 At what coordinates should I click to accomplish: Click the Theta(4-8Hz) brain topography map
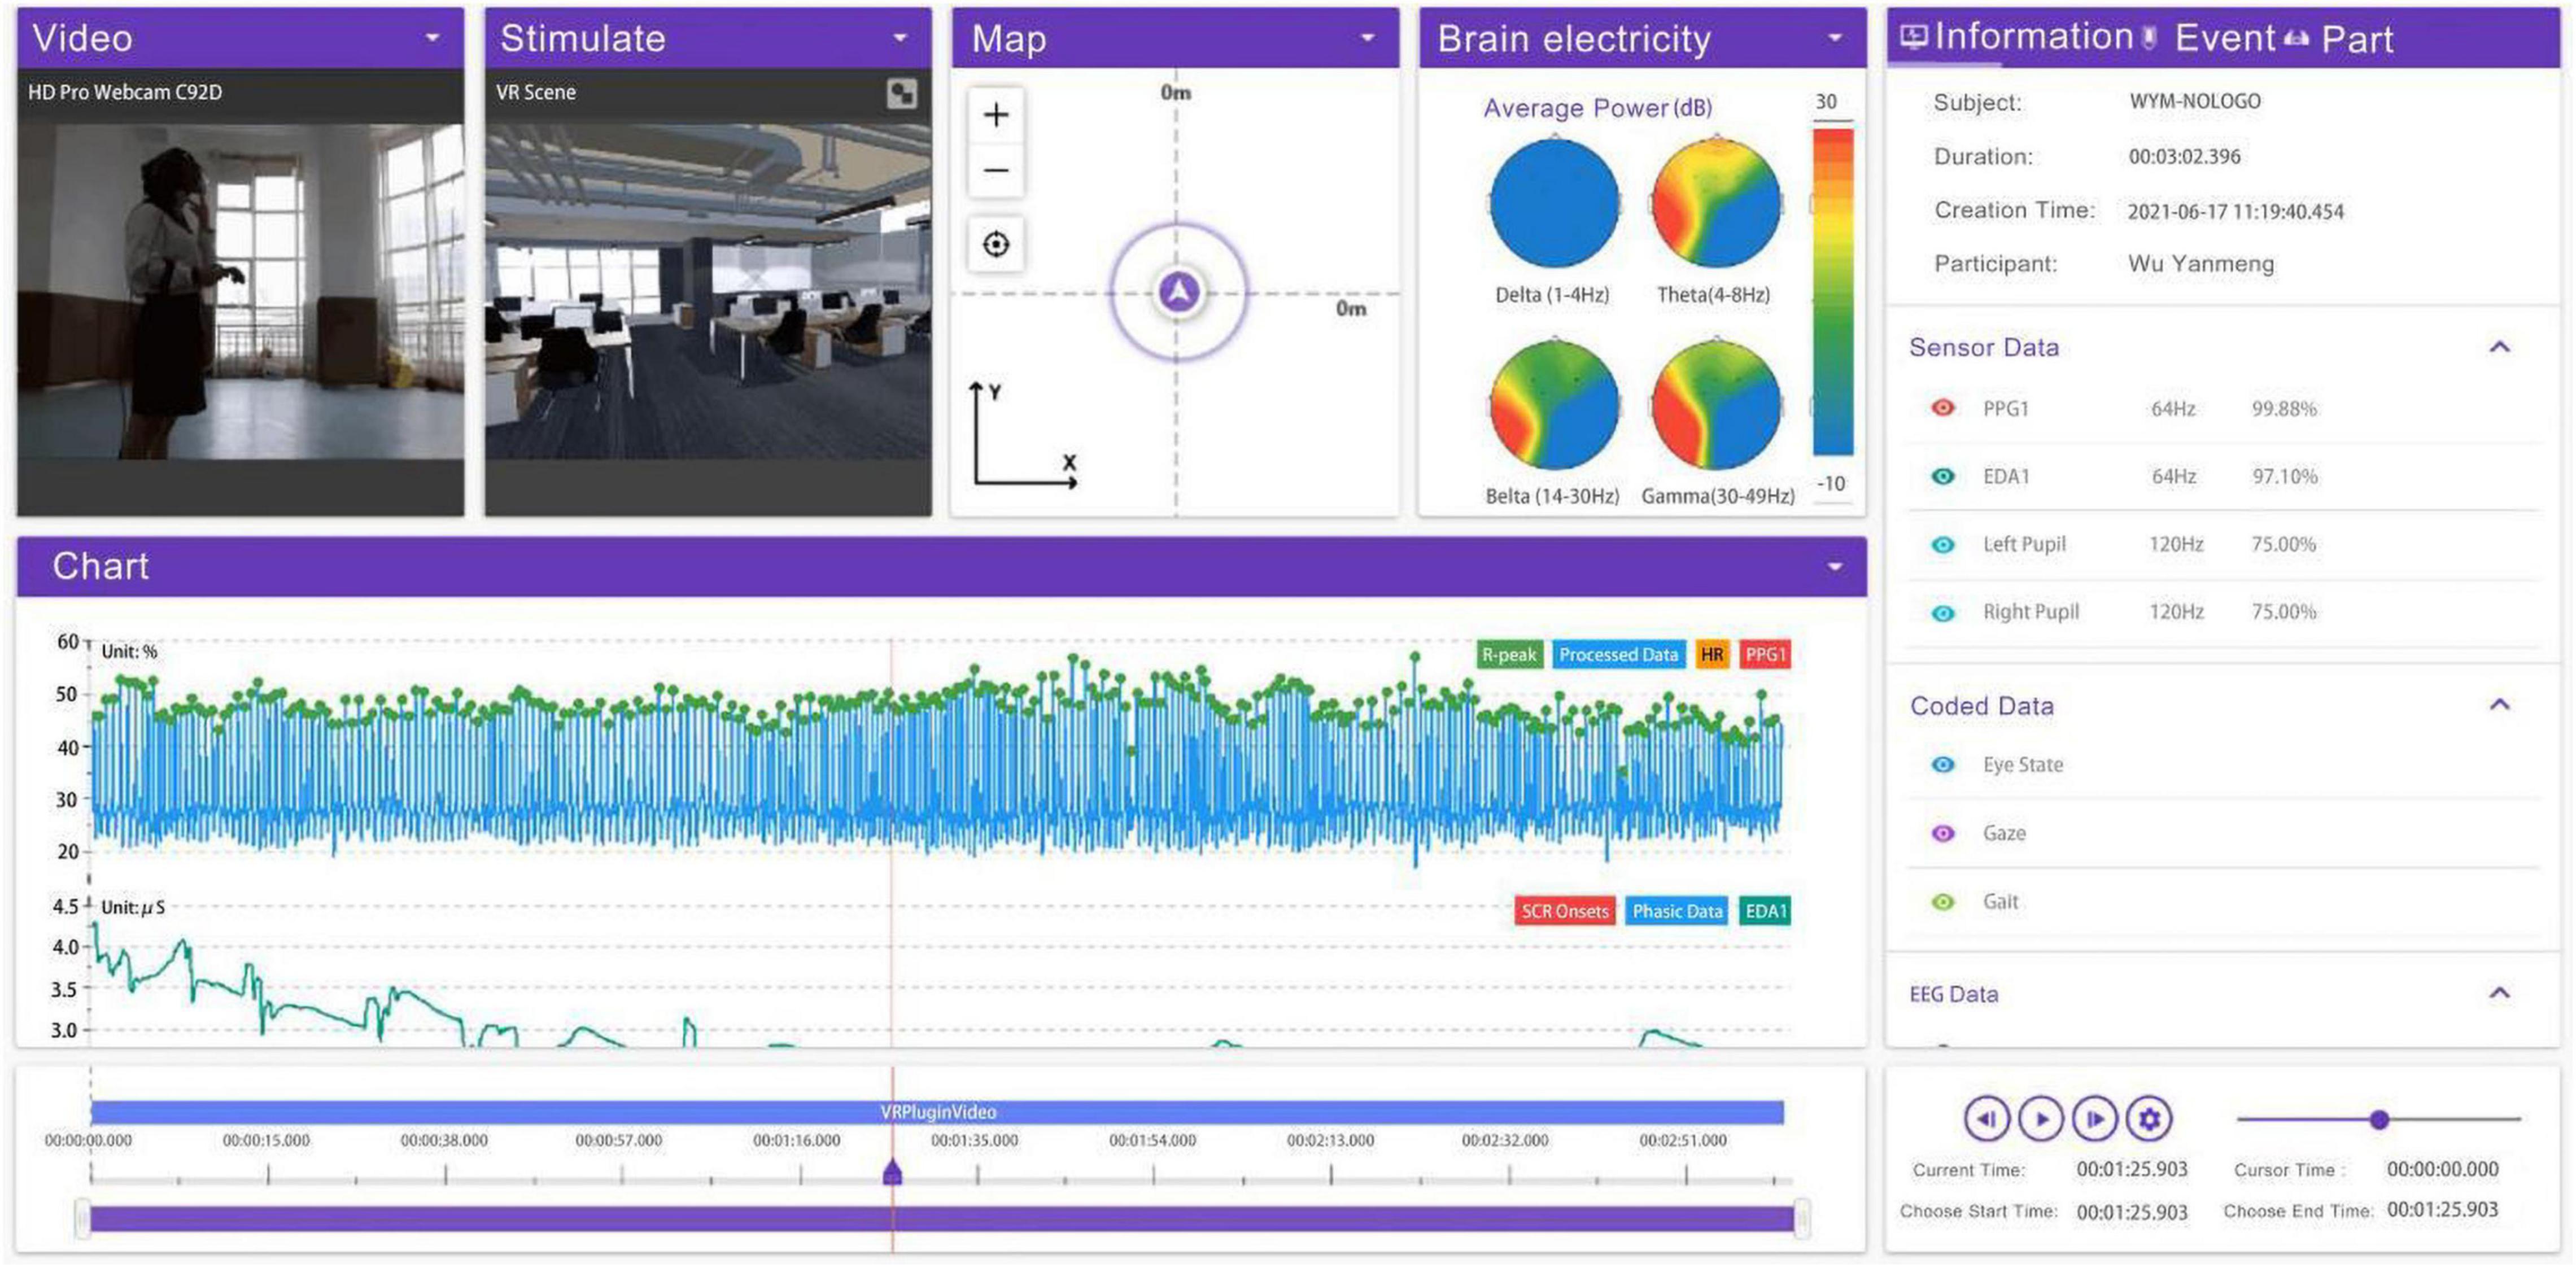point(1716,203)
